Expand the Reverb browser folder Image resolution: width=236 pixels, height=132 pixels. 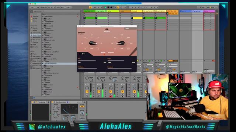click(x=43, y=87)
